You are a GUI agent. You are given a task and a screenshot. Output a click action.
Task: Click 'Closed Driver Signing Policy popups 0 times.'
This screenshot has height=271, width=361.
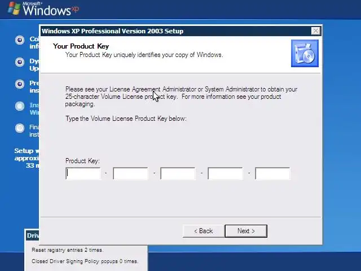coord(85,261)
